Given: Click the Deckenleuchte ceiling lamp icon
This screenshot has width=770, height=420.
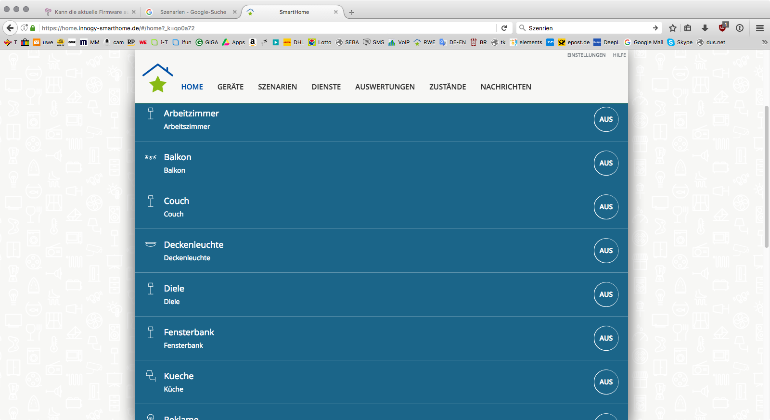Looking at the screenshot, I should point(151,244).
